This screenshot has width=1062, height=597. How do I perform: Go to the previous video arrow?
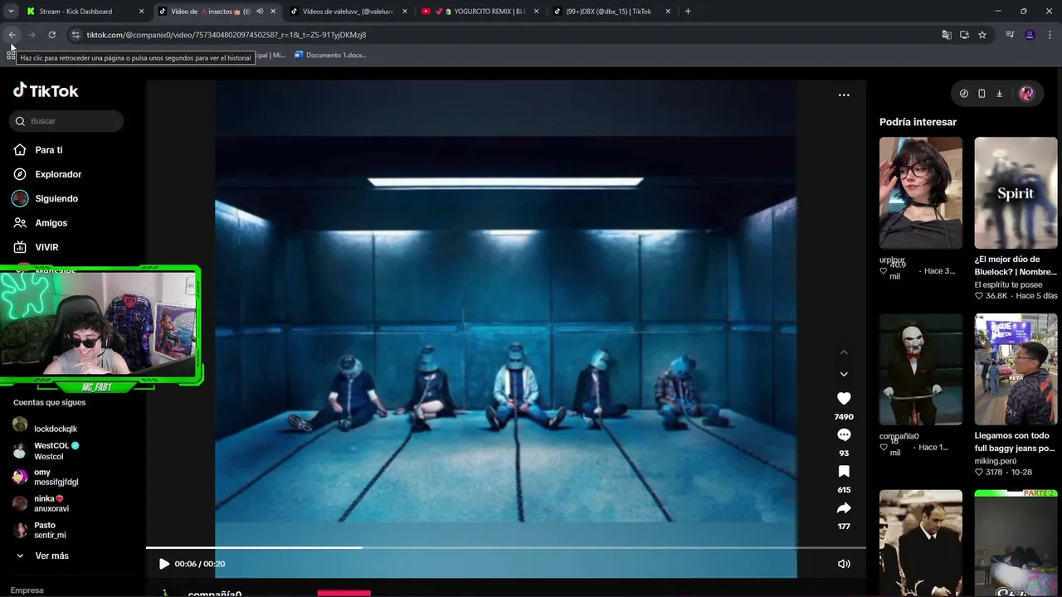[844, 352]
